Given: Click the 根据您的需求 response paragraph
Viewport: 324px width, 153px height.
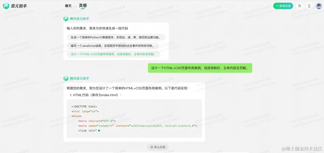Looking at the screenshot, I should point(128,88).
